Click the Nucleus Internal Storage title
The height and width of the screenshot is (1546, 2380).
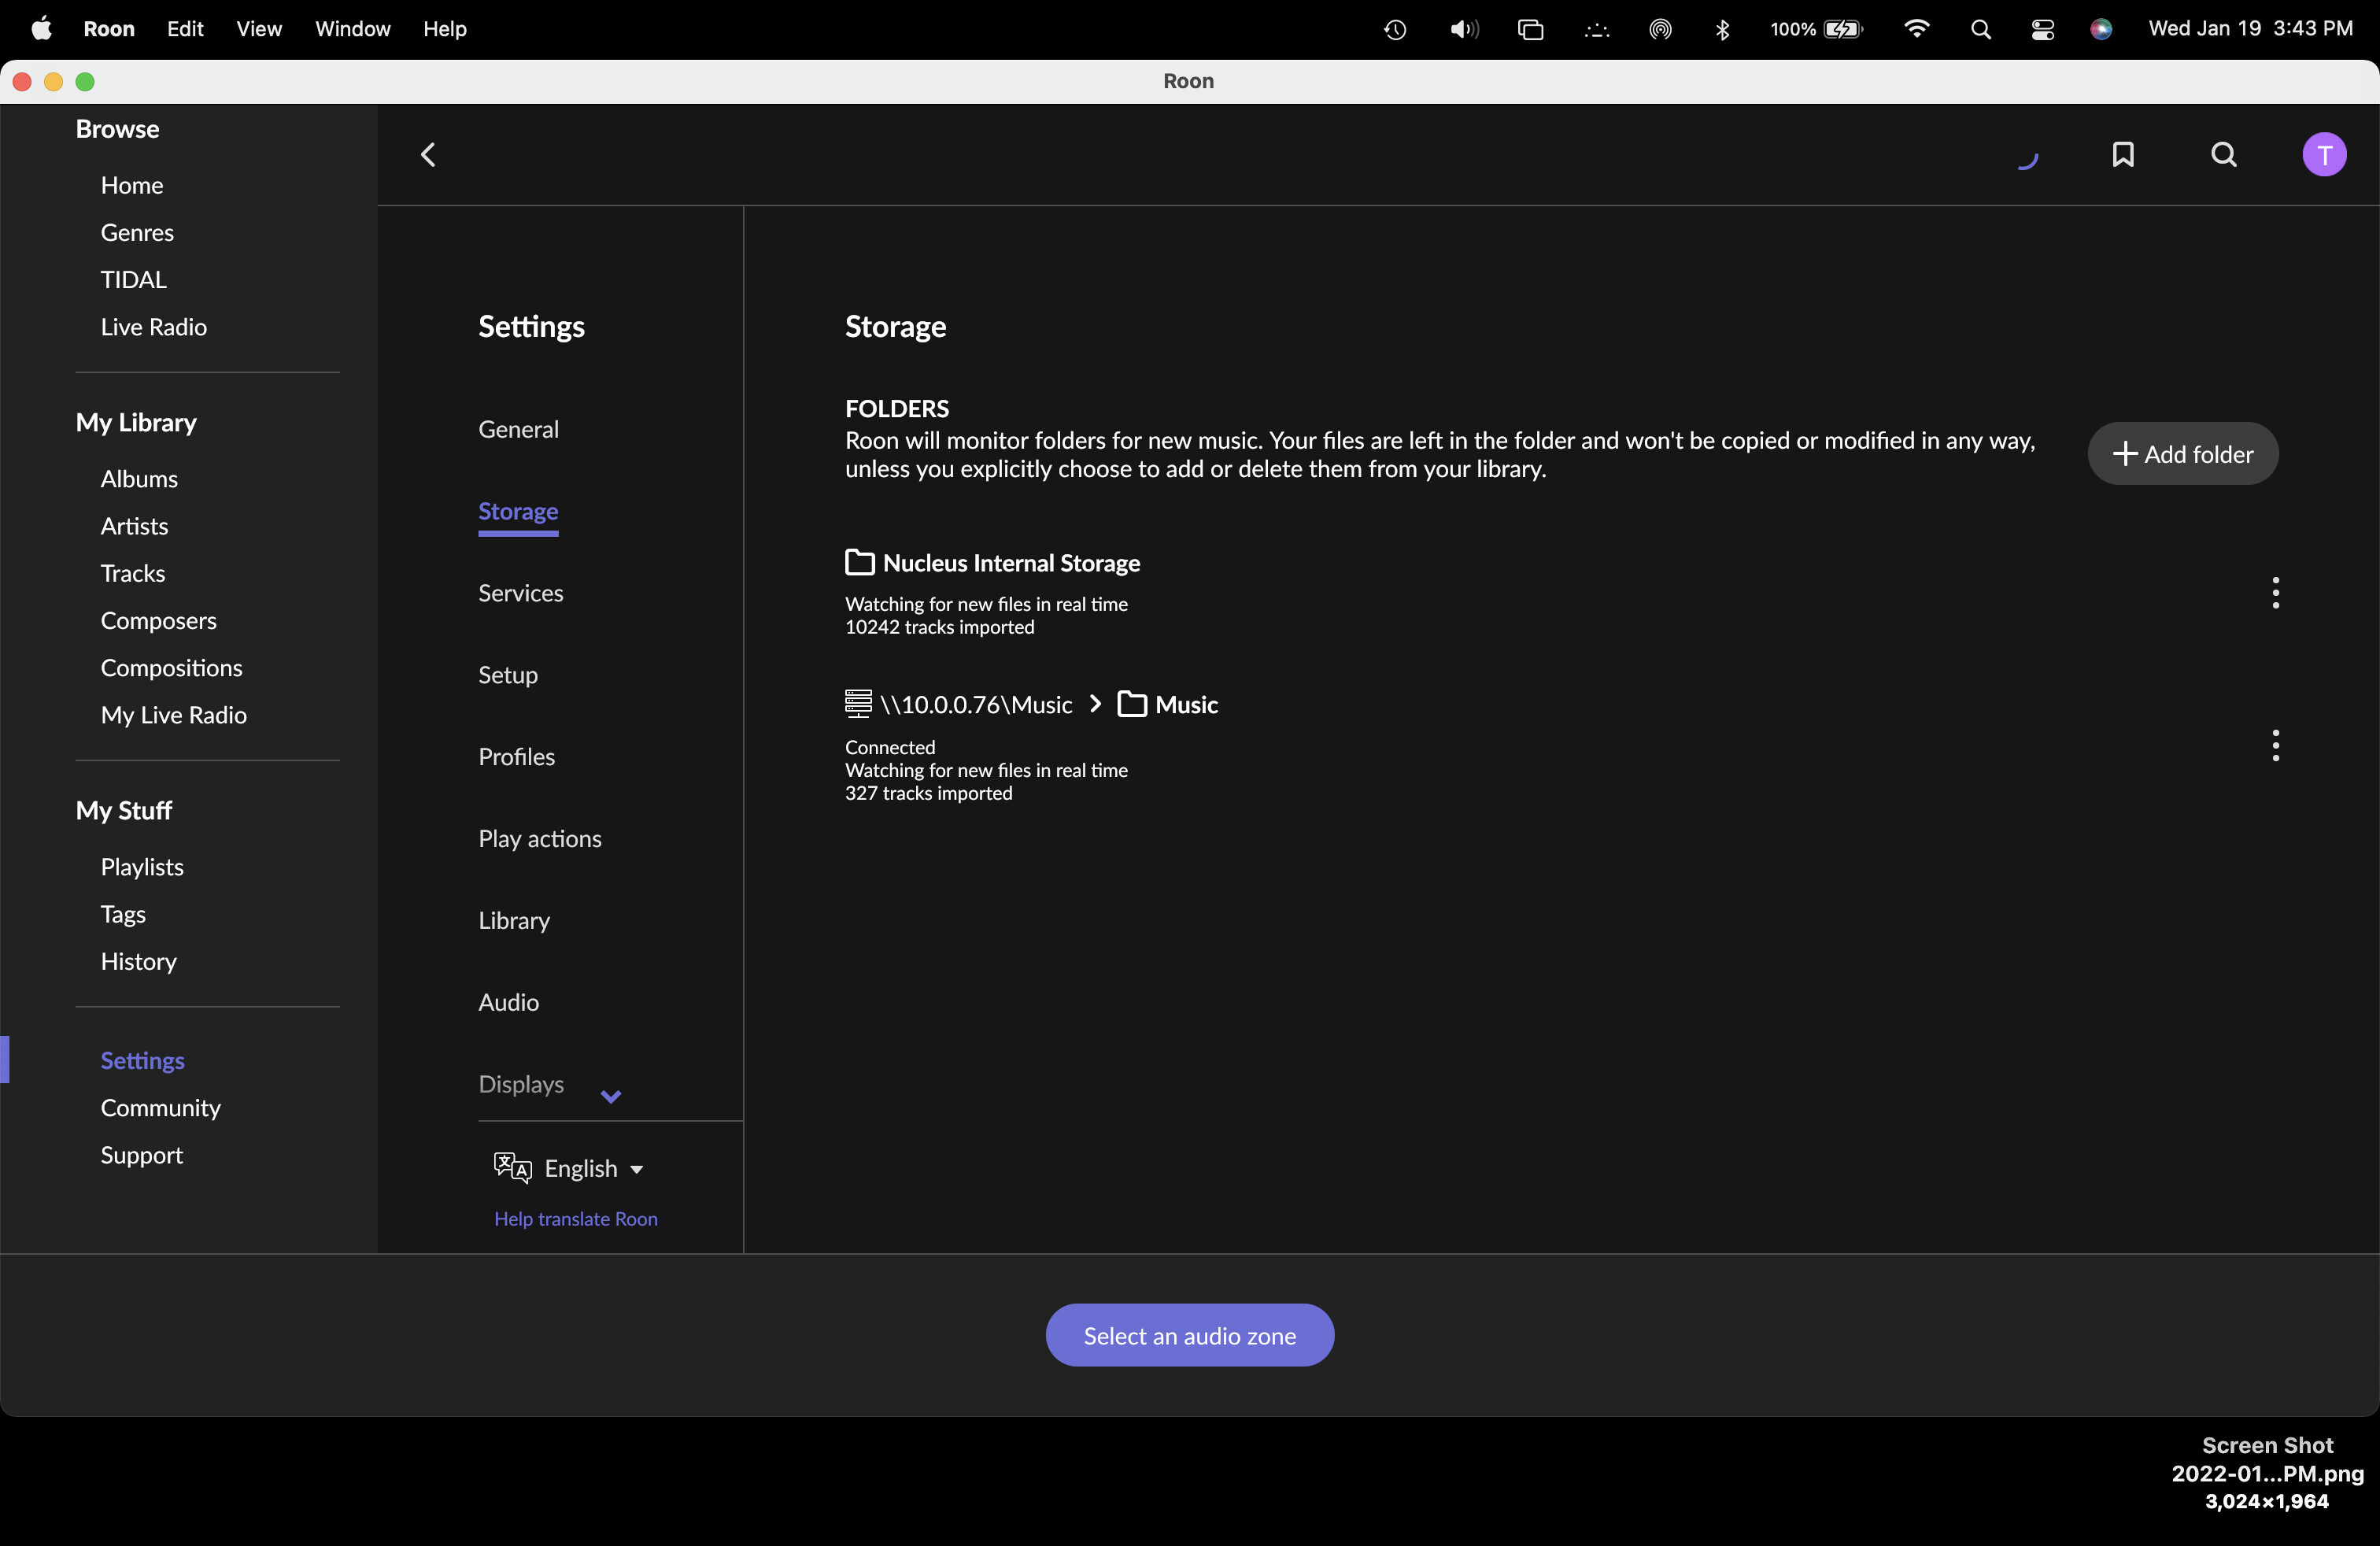pos(1011,563)
